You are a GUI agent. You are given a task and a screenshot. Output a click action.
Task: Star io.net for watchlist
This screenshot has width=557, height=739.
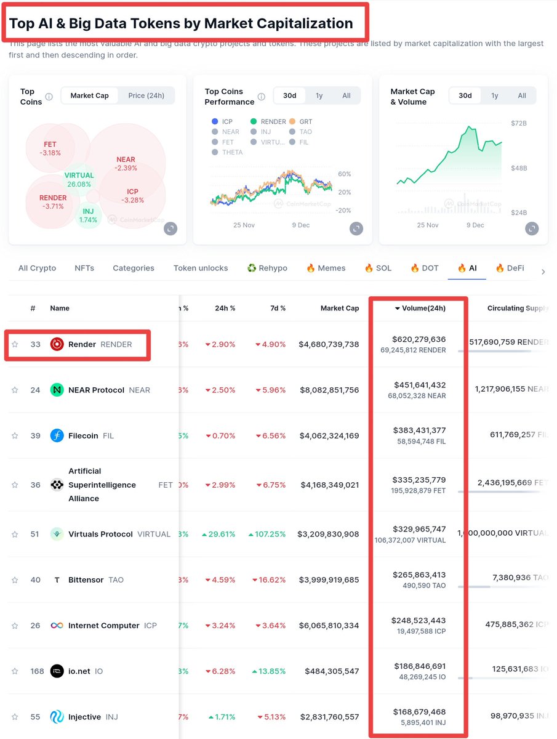(x=15, y=671)
